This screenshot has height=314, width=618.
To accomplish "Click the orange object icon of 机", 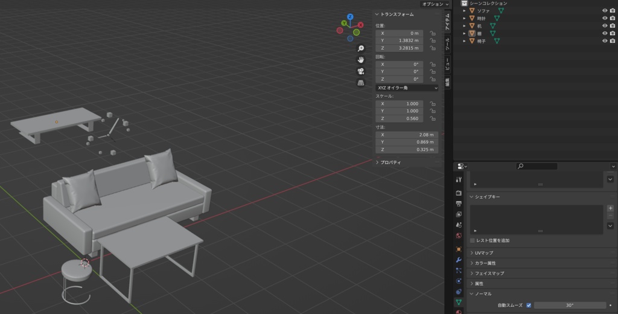I will [x=472, y=25].
